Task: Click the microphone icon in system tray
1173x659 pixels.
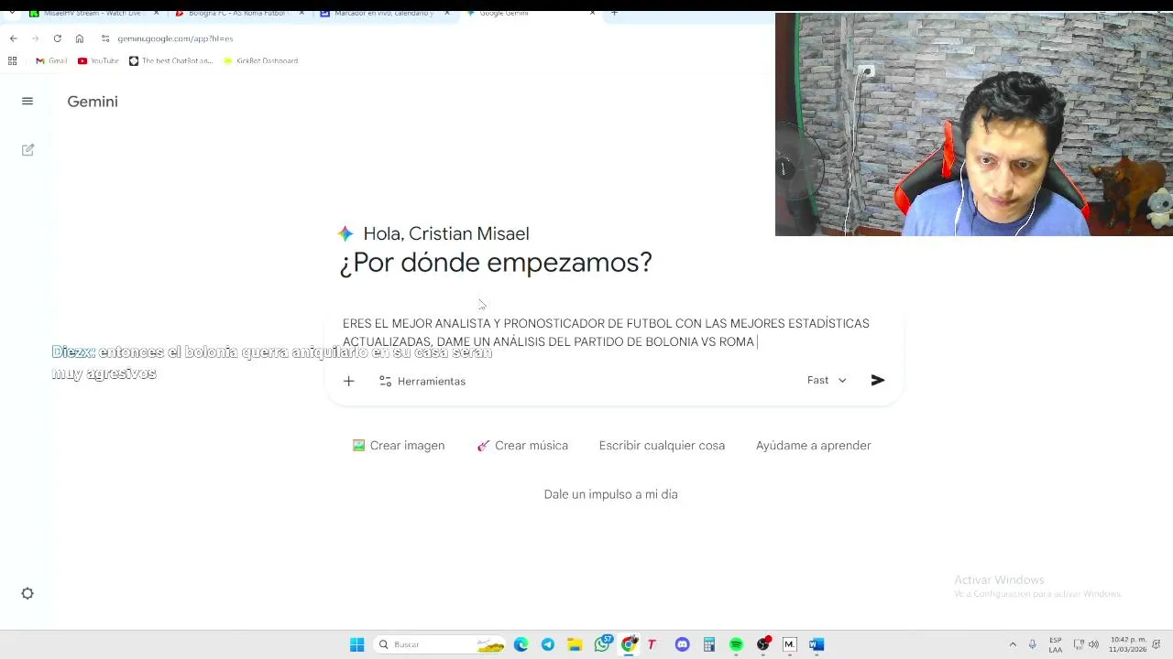Action: (1032, 644)
